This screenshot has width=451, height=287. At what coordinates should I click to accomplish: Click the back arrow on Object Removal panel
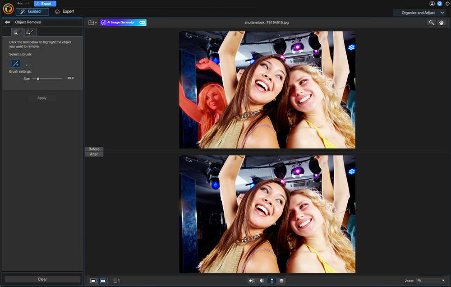7,22
